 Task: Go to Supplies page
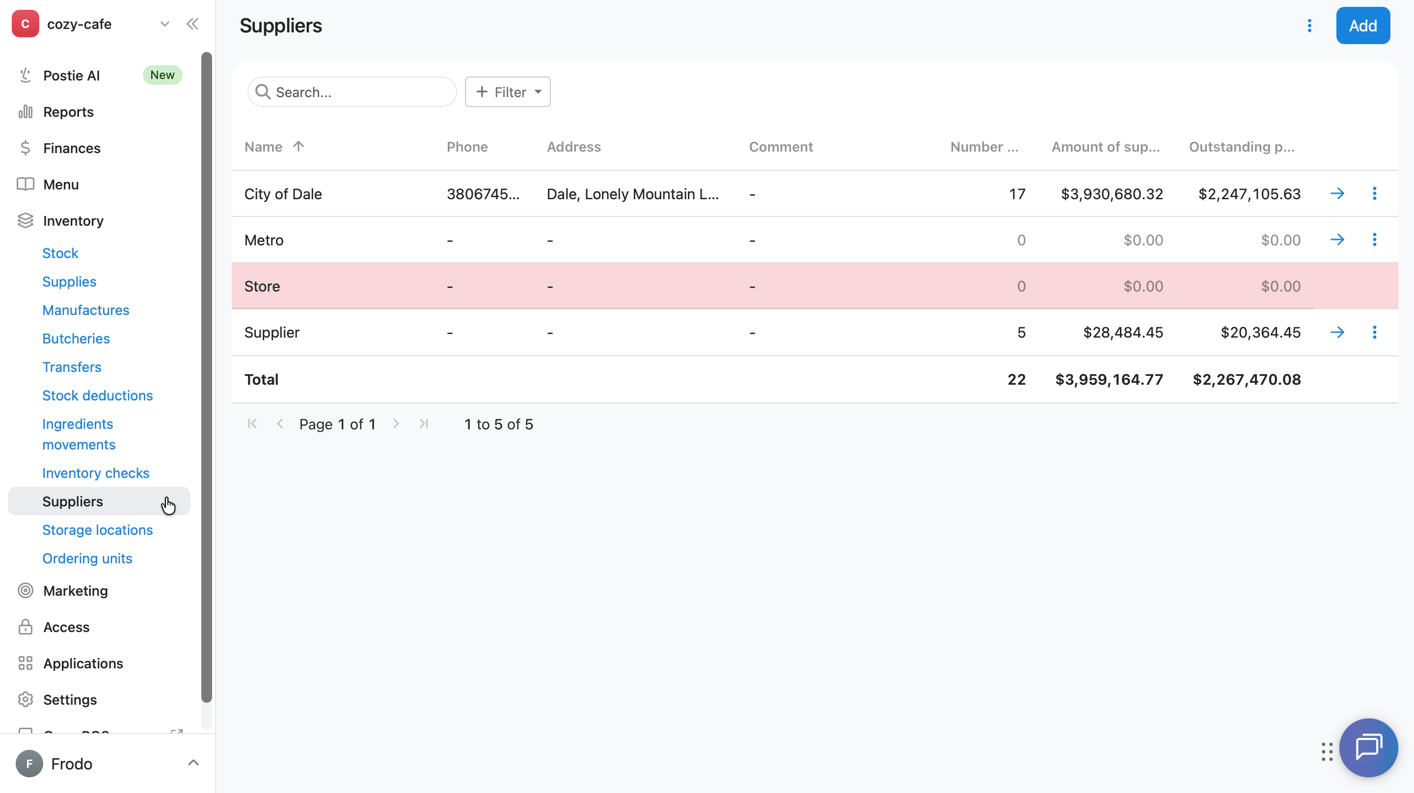(69, 282)
